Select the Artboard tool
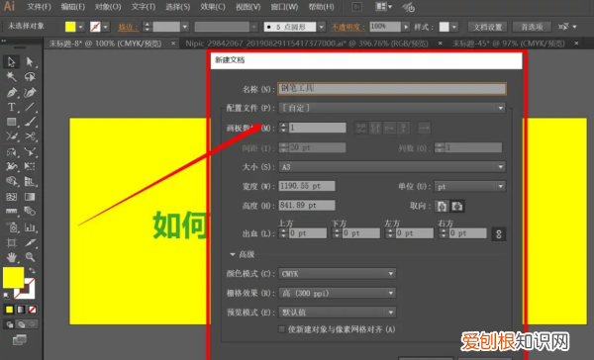 tap(11, 242)
